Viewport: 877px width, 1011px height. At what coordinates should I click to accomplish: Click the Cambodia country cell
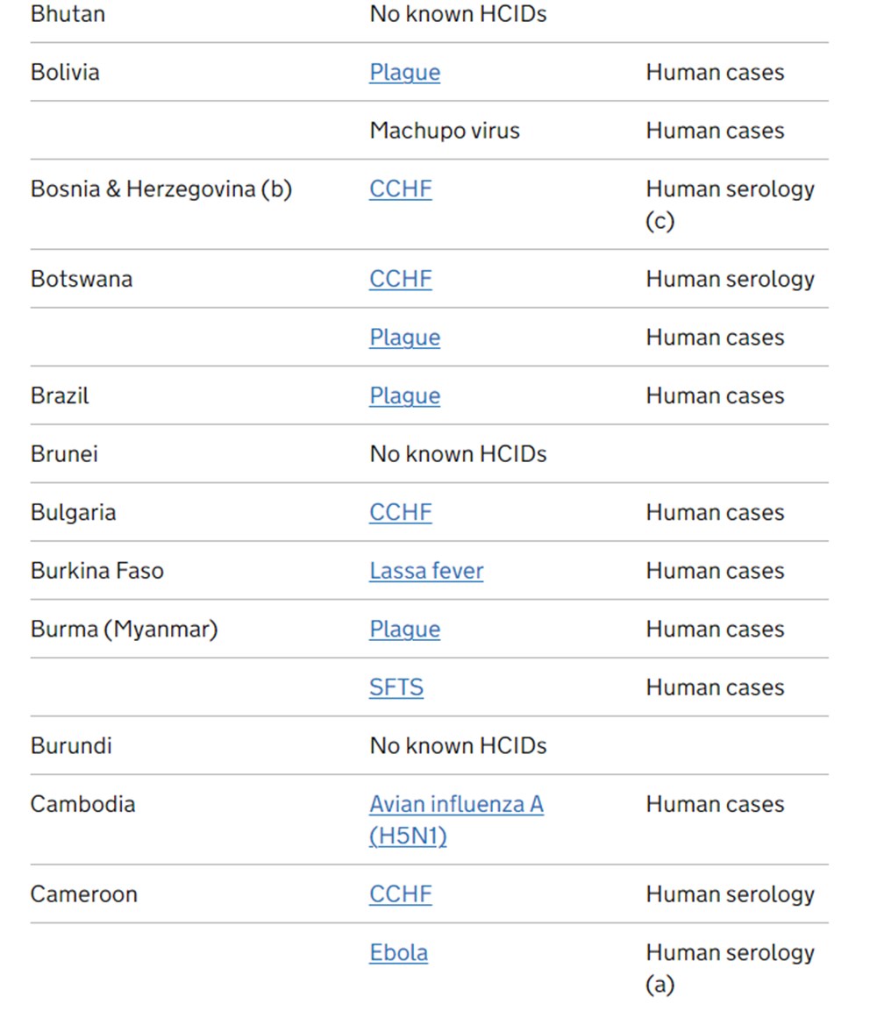click(82, 805)
